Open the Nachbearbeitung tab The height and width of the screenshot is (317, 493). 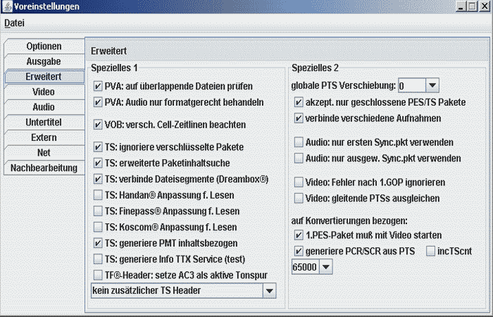point(44,168)
